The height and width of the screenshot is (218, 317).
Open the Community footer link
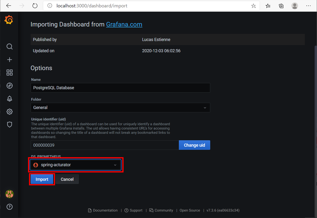click(161, 210)
